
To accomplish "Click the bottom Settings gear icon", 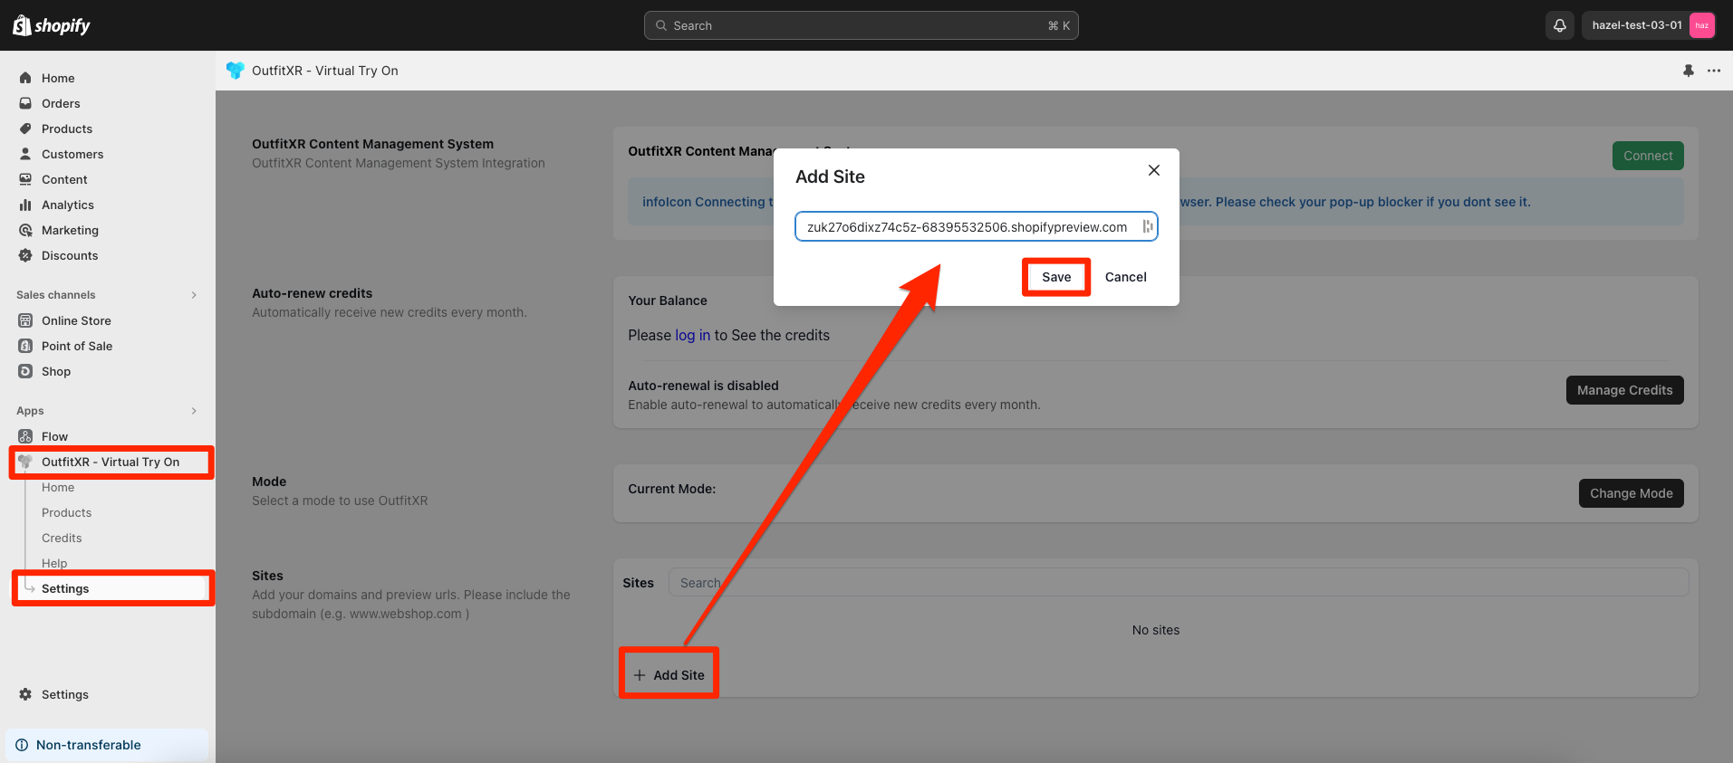I will 25,694.
